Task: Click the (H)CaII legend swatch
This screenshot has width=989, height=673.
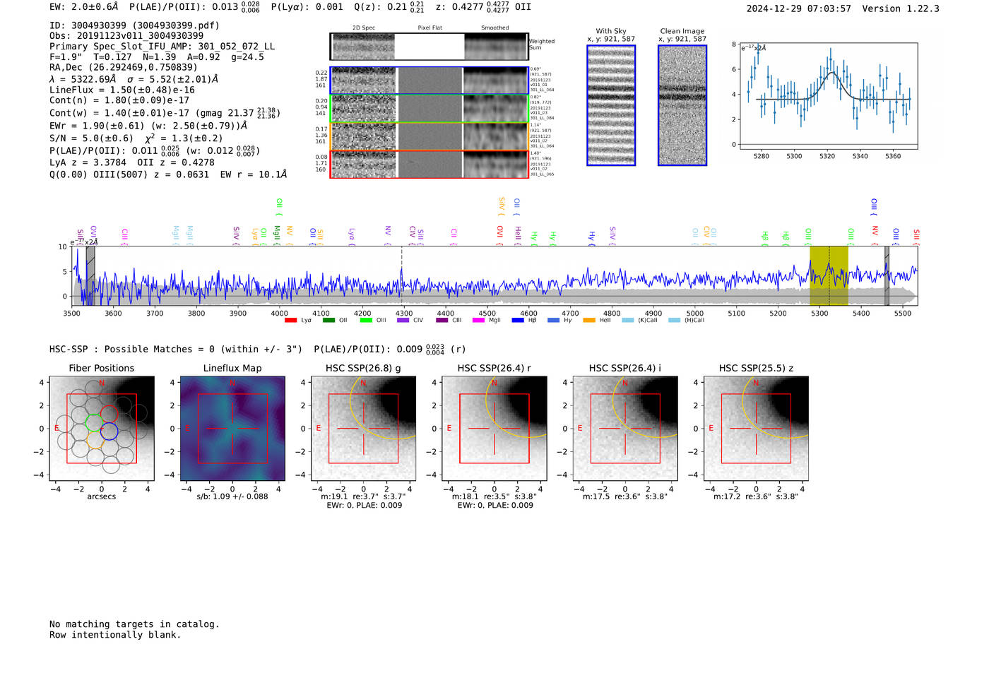Action: click(x=674, y=321)
